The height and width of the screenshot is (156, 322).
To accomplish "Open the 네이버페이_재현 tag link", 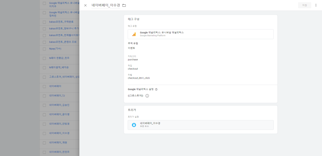I will coord(58,143).
